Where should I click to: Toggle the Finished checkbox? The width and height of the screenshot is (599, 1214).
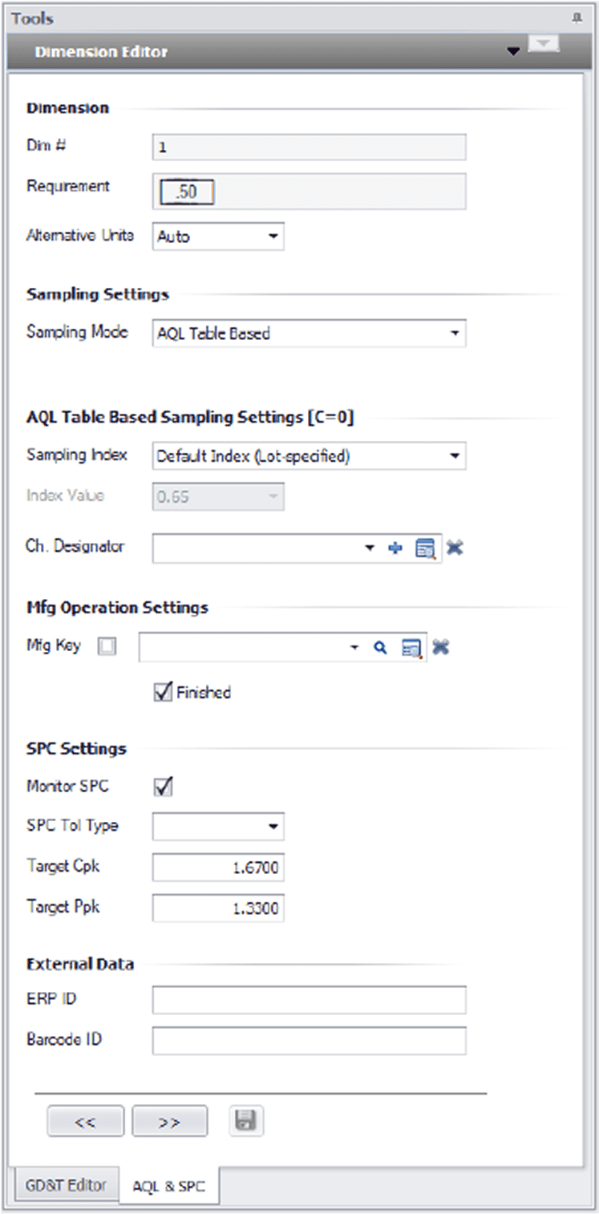point(164,692)
